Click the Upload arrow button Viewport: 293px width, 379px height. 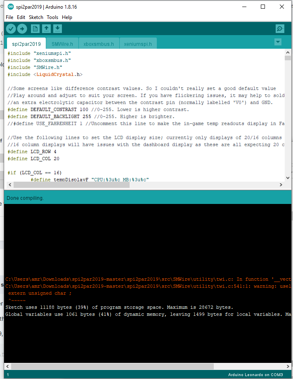(x=22, y=29)
